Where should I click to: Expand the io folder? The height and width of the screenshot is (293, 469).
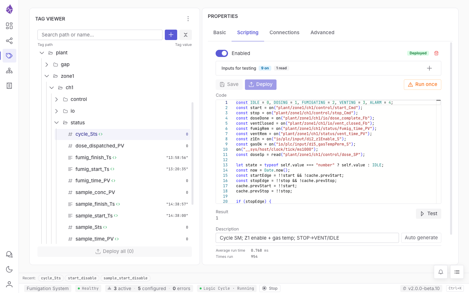56,111
